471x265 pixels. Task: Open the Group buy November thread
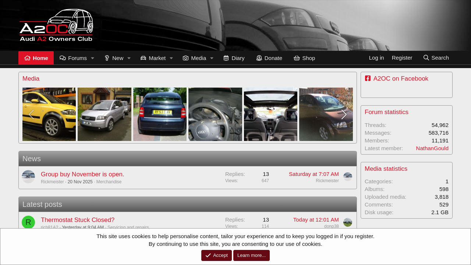[x=82, y=174]
